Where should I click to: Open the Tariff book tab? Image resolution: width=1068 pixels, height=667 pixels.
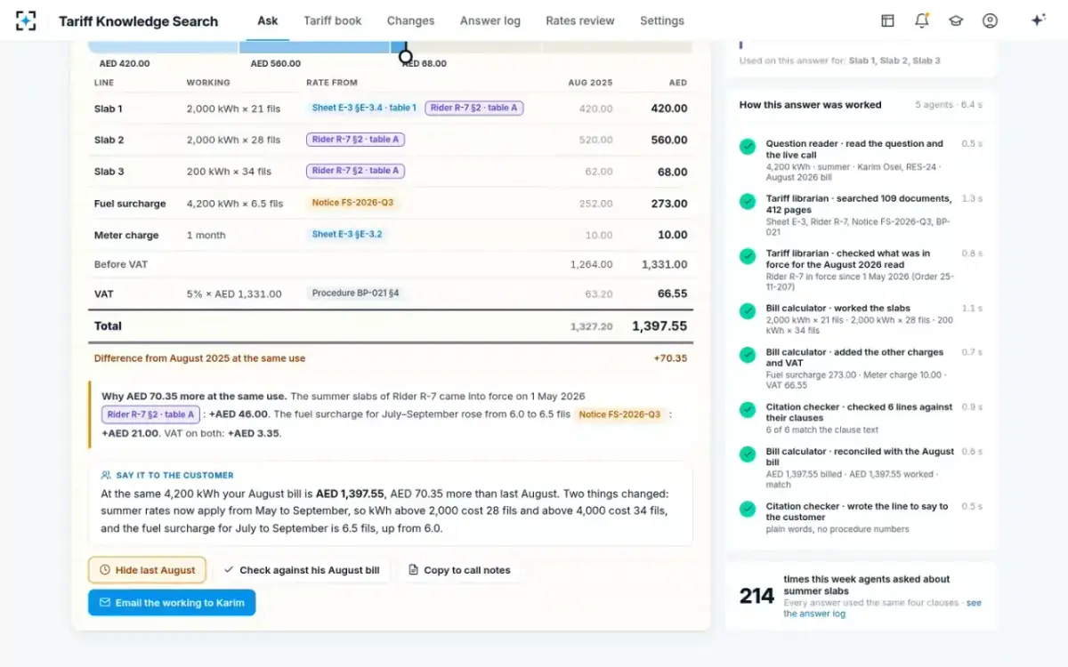333,20
